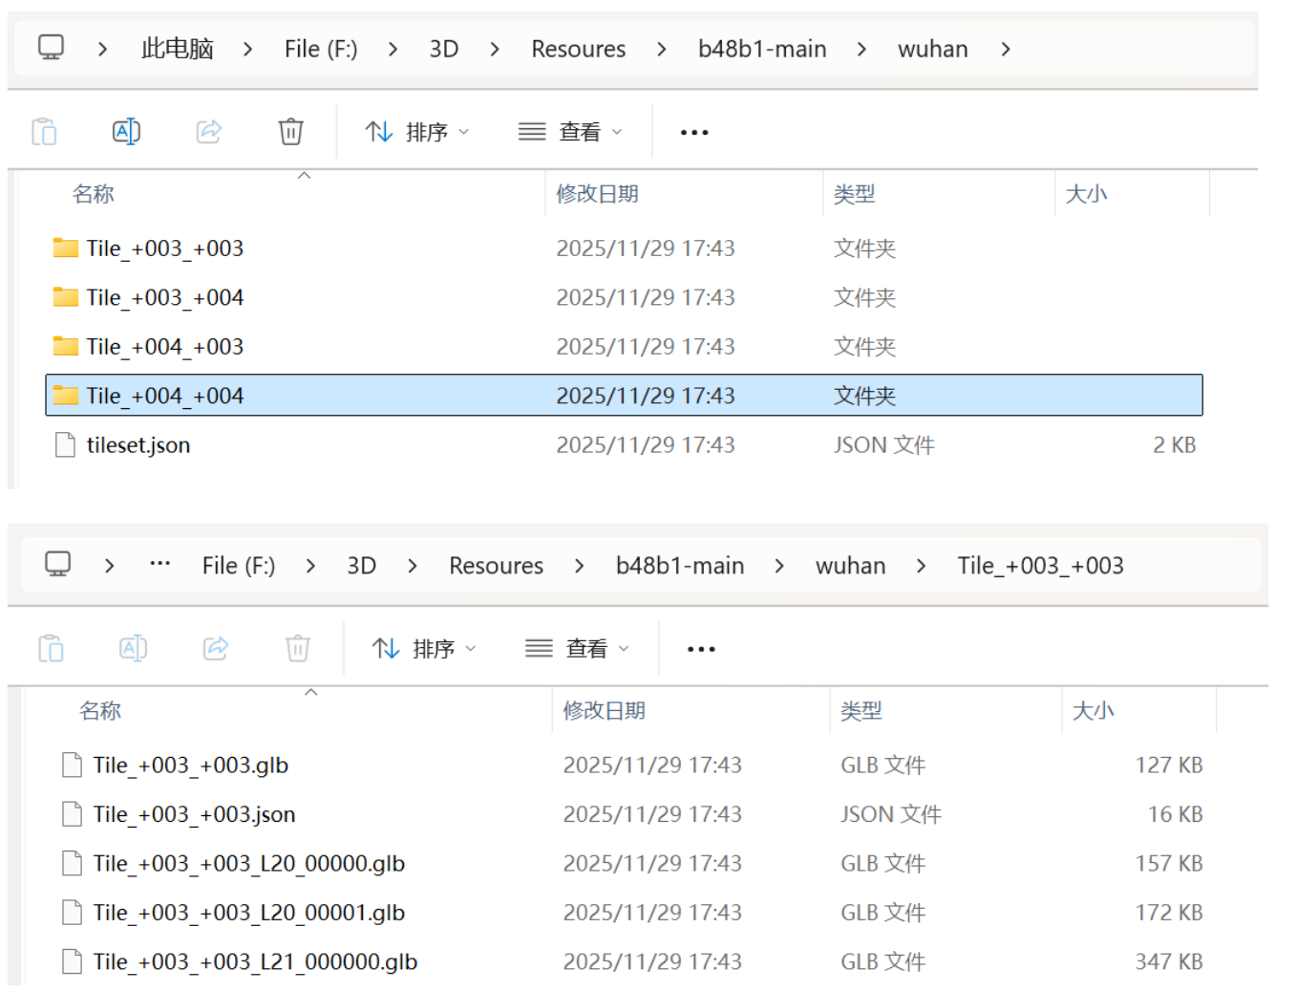The width and height of the screenshot is (1297, 992).
Task: Sort by 类型 column in bottom window
Action: tap(861, 711)
